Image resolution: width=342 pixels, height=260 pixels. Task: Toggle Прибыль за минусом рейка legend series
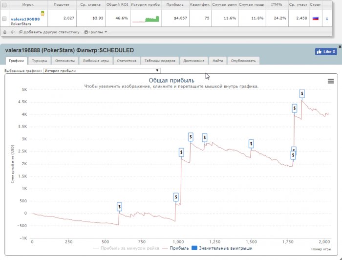click(x=126, y=248)
